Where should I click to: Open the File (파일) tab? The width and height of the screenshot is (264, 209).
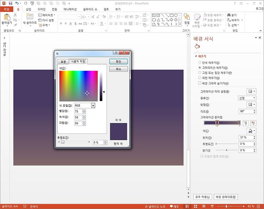click(x=6, y=9)
